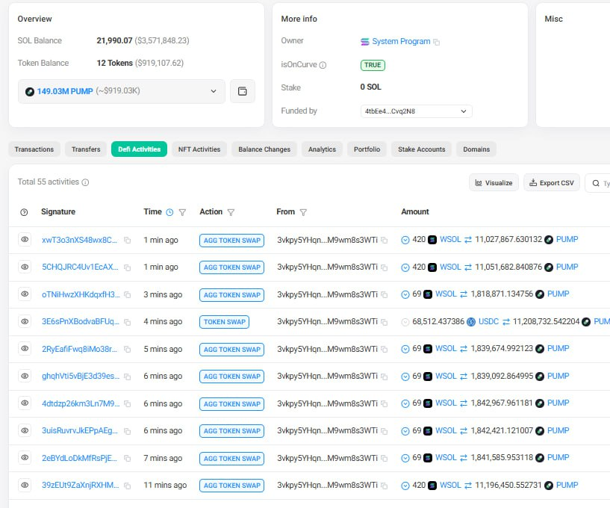Open the NFT Activities tab
Screen dimensions: 610x508
coord(199,149)
